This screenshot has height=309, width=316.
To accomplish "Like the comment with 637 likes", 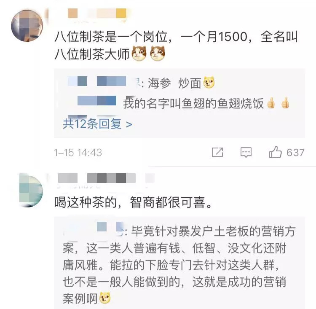I will (275, 152).
